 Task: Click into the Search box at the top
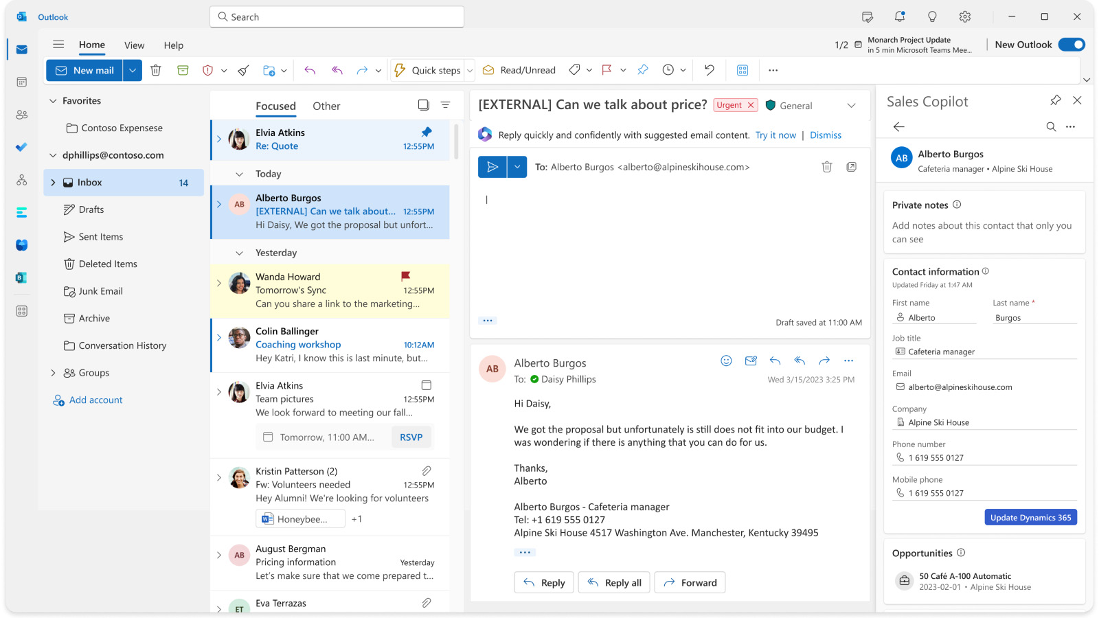pos(337,17)
